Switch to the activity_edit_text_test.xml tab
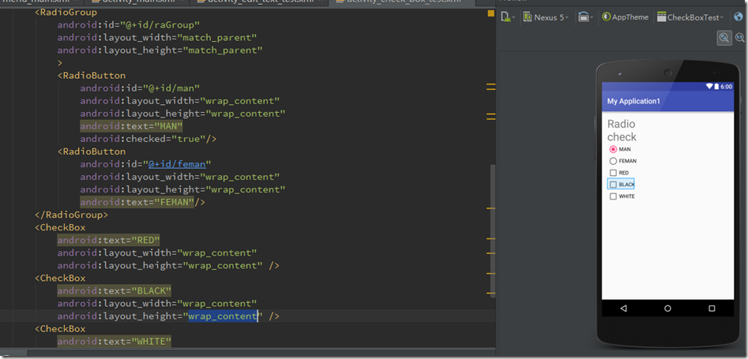Image resolution: width=748 pixels, height=359 pixels. click(x=259, y=2)
